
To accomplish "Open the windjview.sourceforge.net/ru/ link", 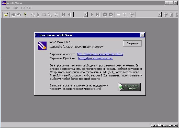I will pos(100,54).
